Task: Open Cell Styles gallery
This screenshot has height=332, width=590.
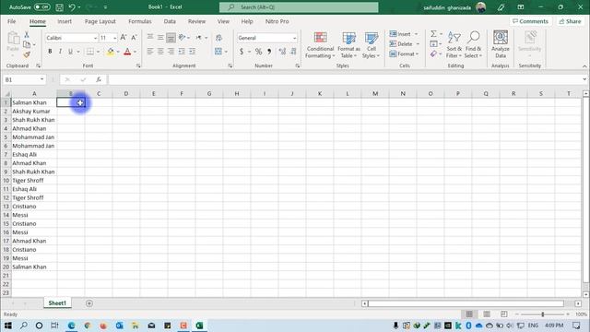Action: point(371,45)
